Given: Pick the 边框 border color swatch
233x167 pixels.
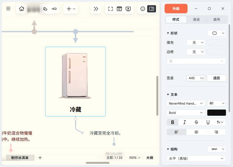Looking at the screenshot, I should pos(217,52).
